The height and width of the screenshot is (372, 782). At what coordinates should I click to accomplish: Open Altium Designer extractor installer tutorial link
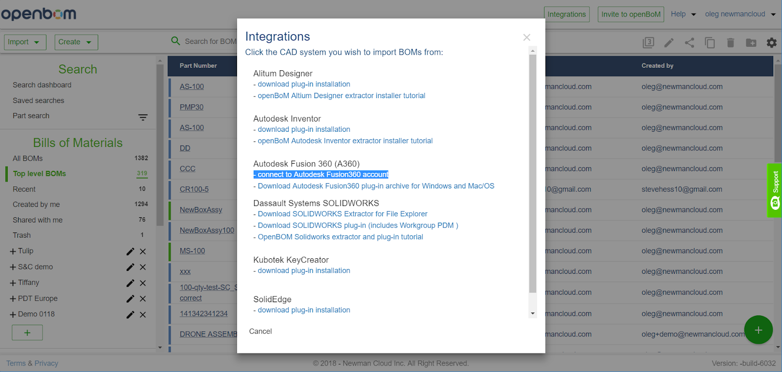point(341,96)
